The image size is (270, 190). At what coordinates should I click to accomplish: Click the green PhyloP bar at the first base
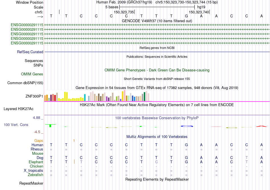pos(50,125)
